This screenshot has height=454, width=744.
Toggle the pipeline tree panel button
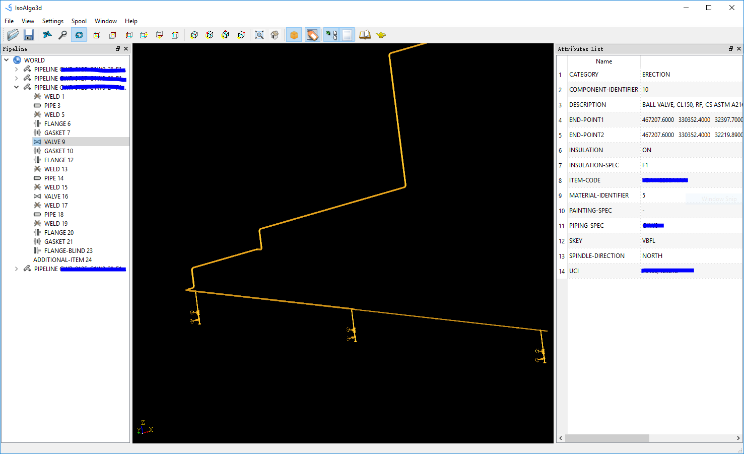331,35
